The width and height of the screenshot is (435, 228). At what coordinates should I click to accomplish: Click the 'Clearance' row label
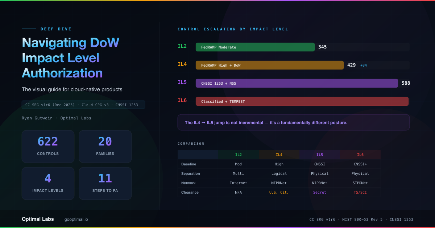click(x=190, y=193)
